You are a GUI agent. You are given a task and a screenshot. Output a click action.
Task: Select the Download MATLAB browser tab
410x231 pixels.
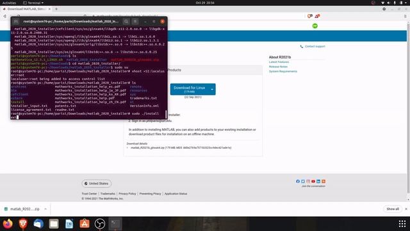pos(26,9)
